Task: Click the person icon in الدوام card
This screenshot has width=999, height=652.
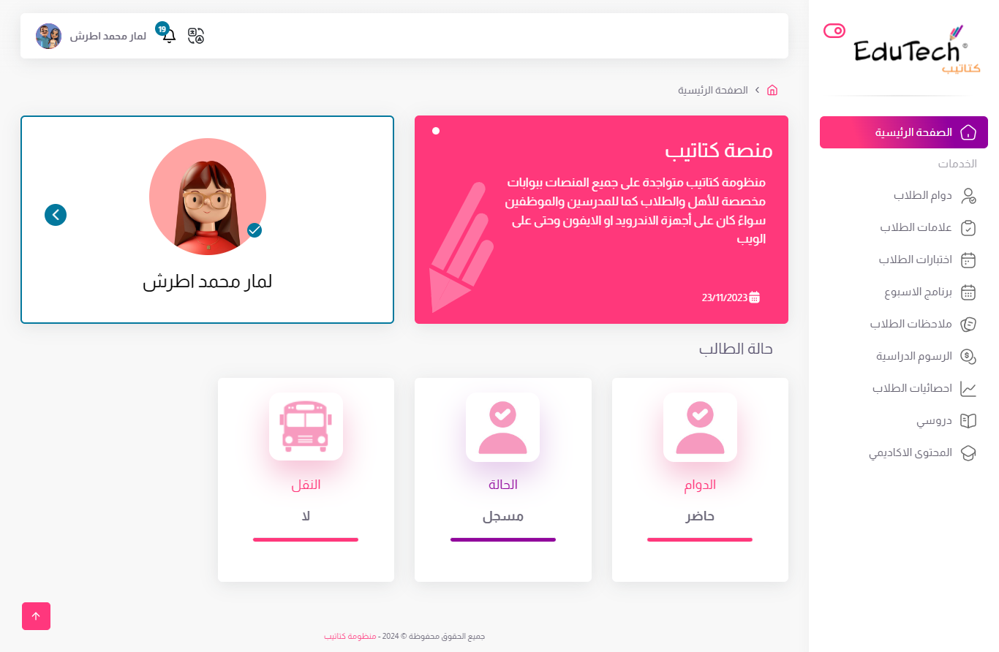Action: [x=700, y=427]
